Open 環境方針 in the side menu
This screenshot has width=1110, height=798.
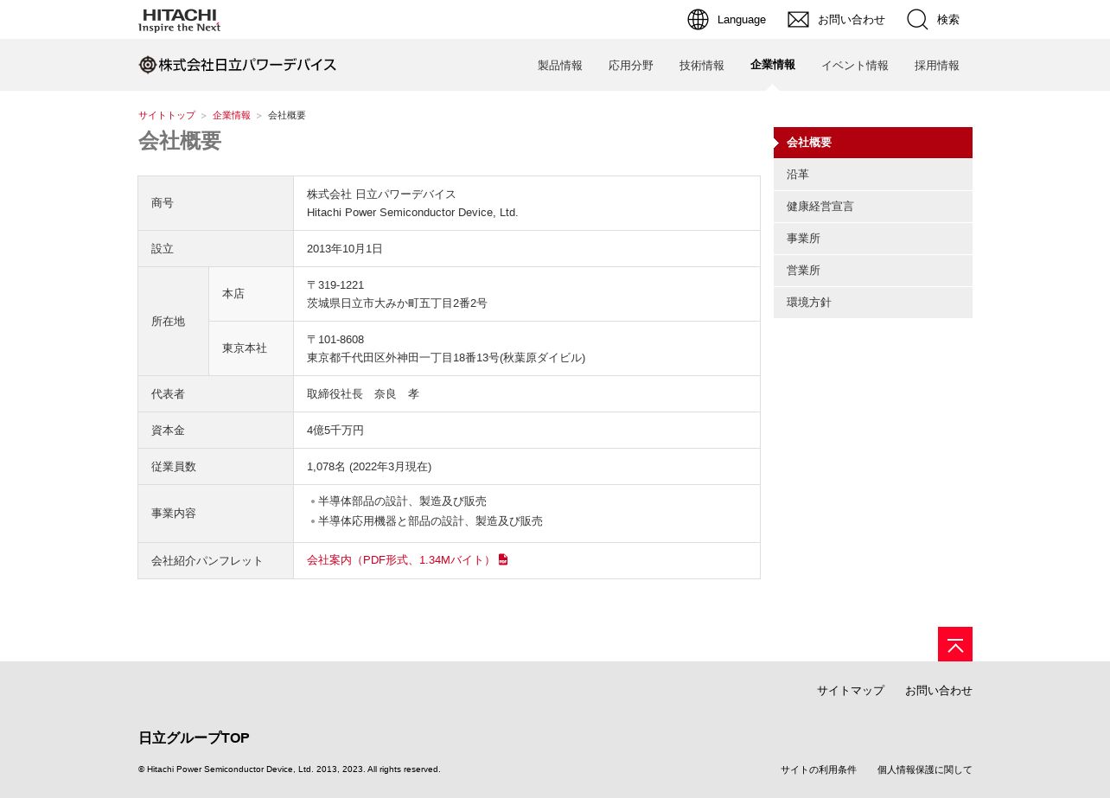873,303
